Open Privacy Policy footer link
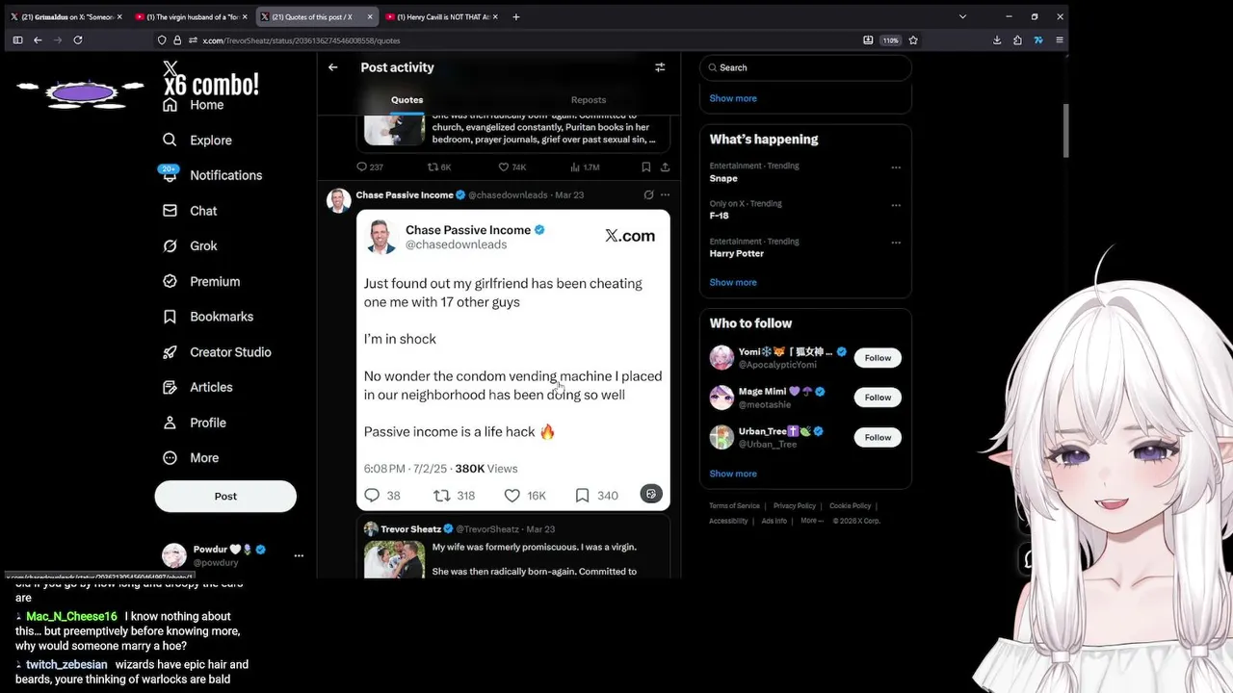This screenshot has height=693, width=1233. [x=795, y=506]
